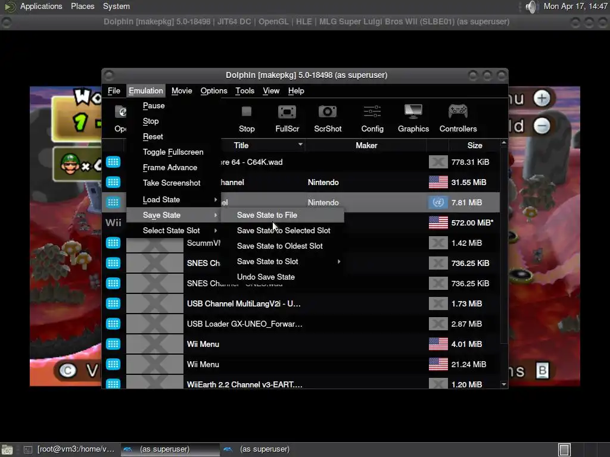Select the WiiEarth 2.2 Channel row
Image resolution: width=610 pixels, height=457 pixels.
coord(301,384)
